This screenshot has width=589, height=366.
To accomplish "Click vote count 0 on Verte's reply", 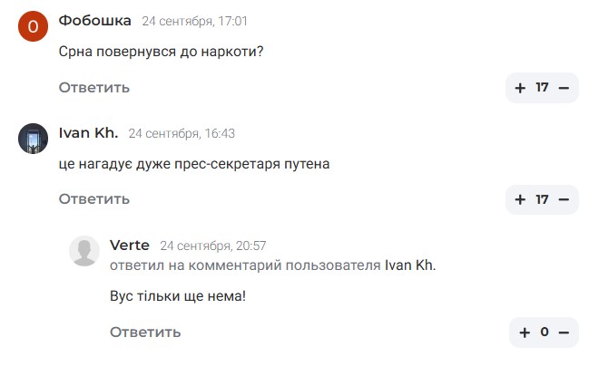I will pos(545,332).
